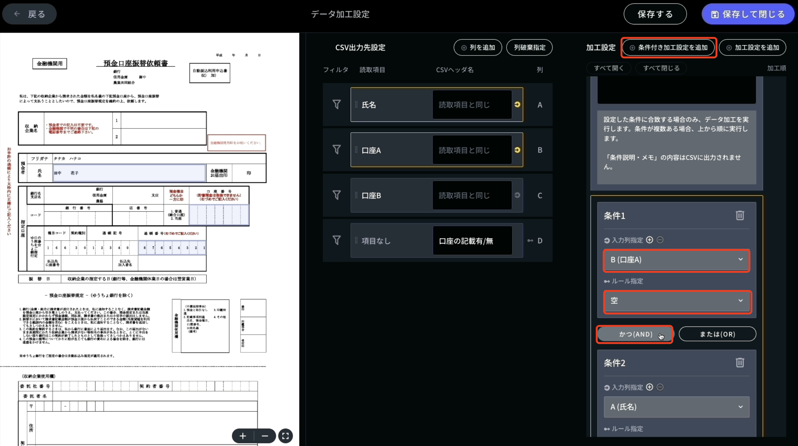The image size is (798, 446).
Task: Toggle the filter on 項目なし row
Action: 336,240
